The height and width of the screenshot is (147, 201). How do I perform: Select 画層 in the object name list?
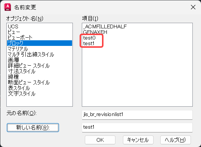40,60
